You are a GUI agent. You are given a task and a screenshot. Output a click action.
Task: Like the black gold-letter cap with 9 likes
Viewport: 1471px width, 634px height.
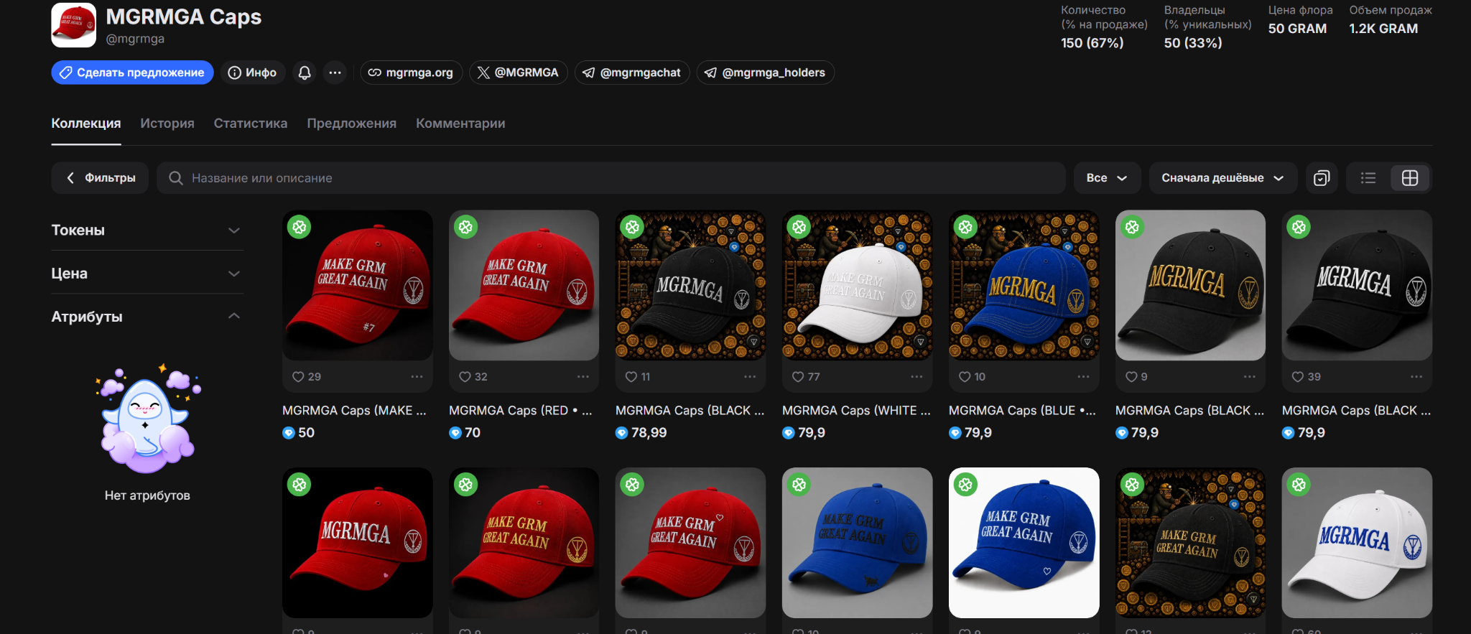click(1131, 377)
